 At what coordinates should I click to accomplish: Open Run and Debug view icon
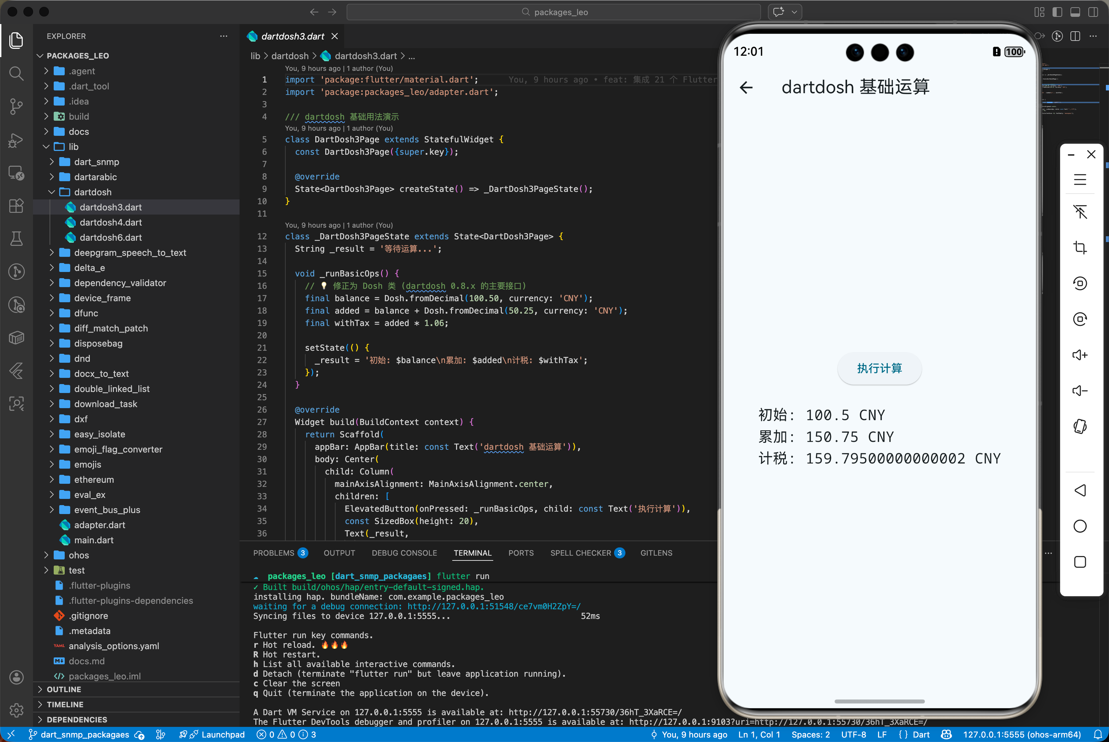[x=16, y=140]
